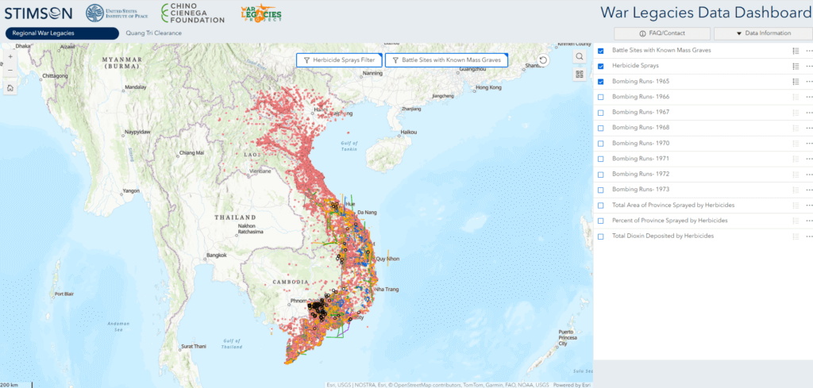The width and height of the screenshot is (813, 388).
Task: Click the FAQ/Contact button
Action: click(662, 33)
